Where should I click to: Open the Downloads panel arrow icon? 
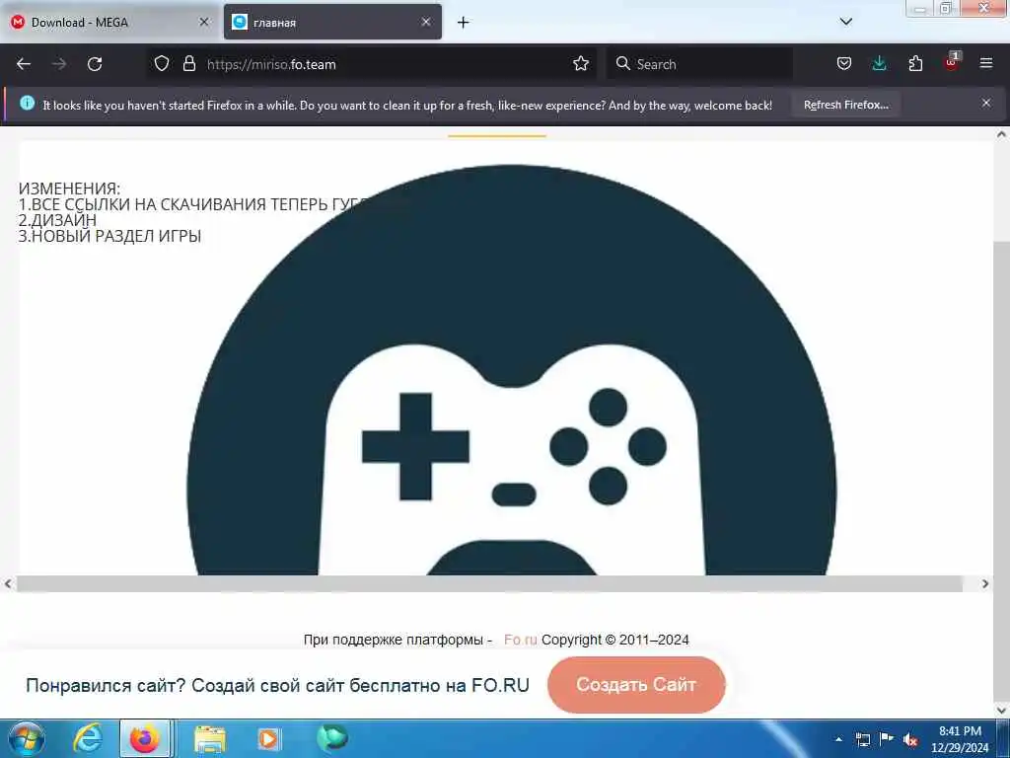pos(879,64)
